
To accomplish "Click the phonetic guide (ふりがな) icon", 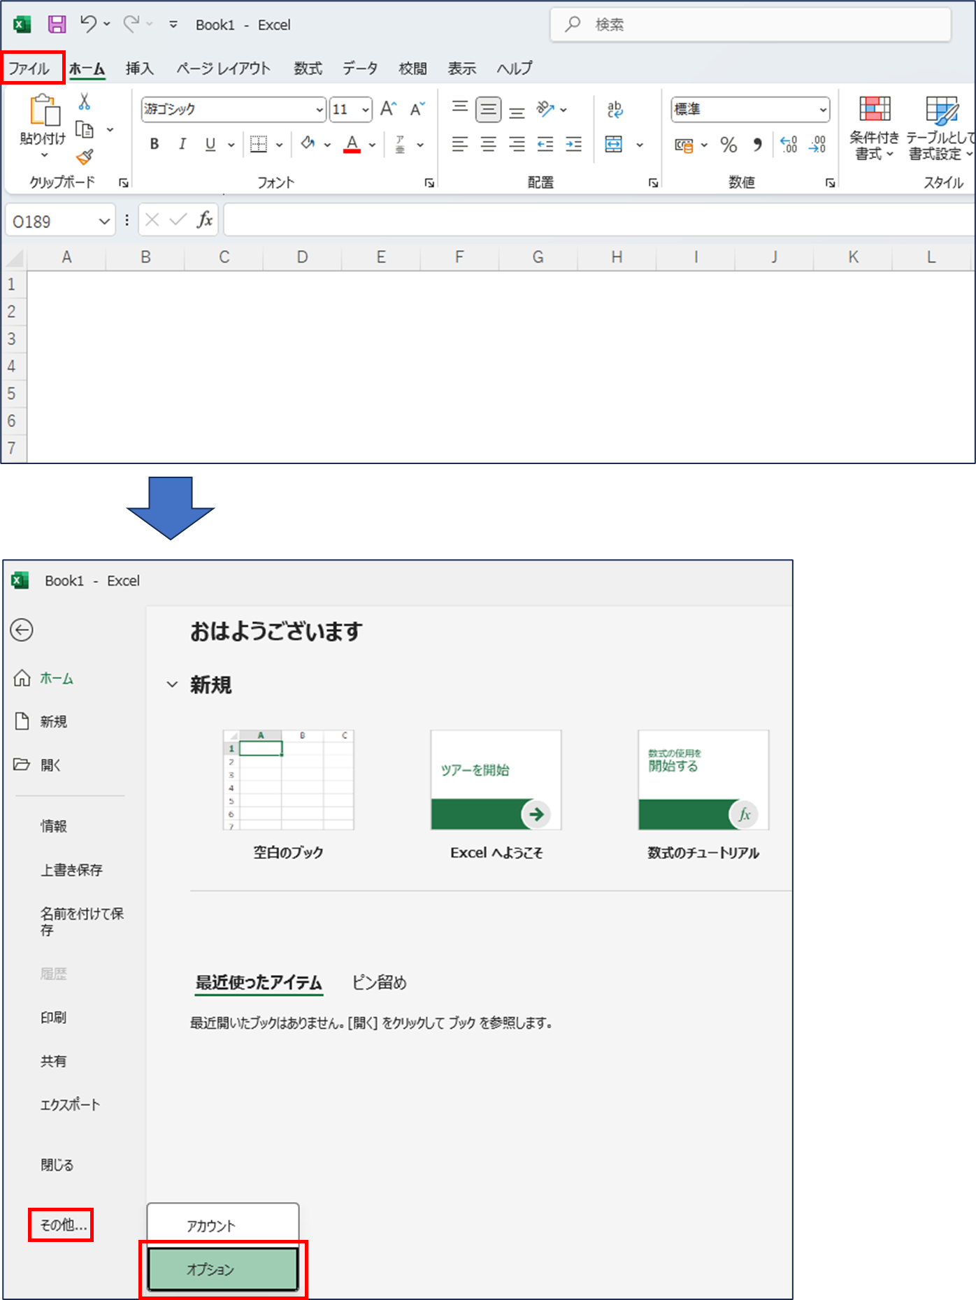I will click(400, 144).
